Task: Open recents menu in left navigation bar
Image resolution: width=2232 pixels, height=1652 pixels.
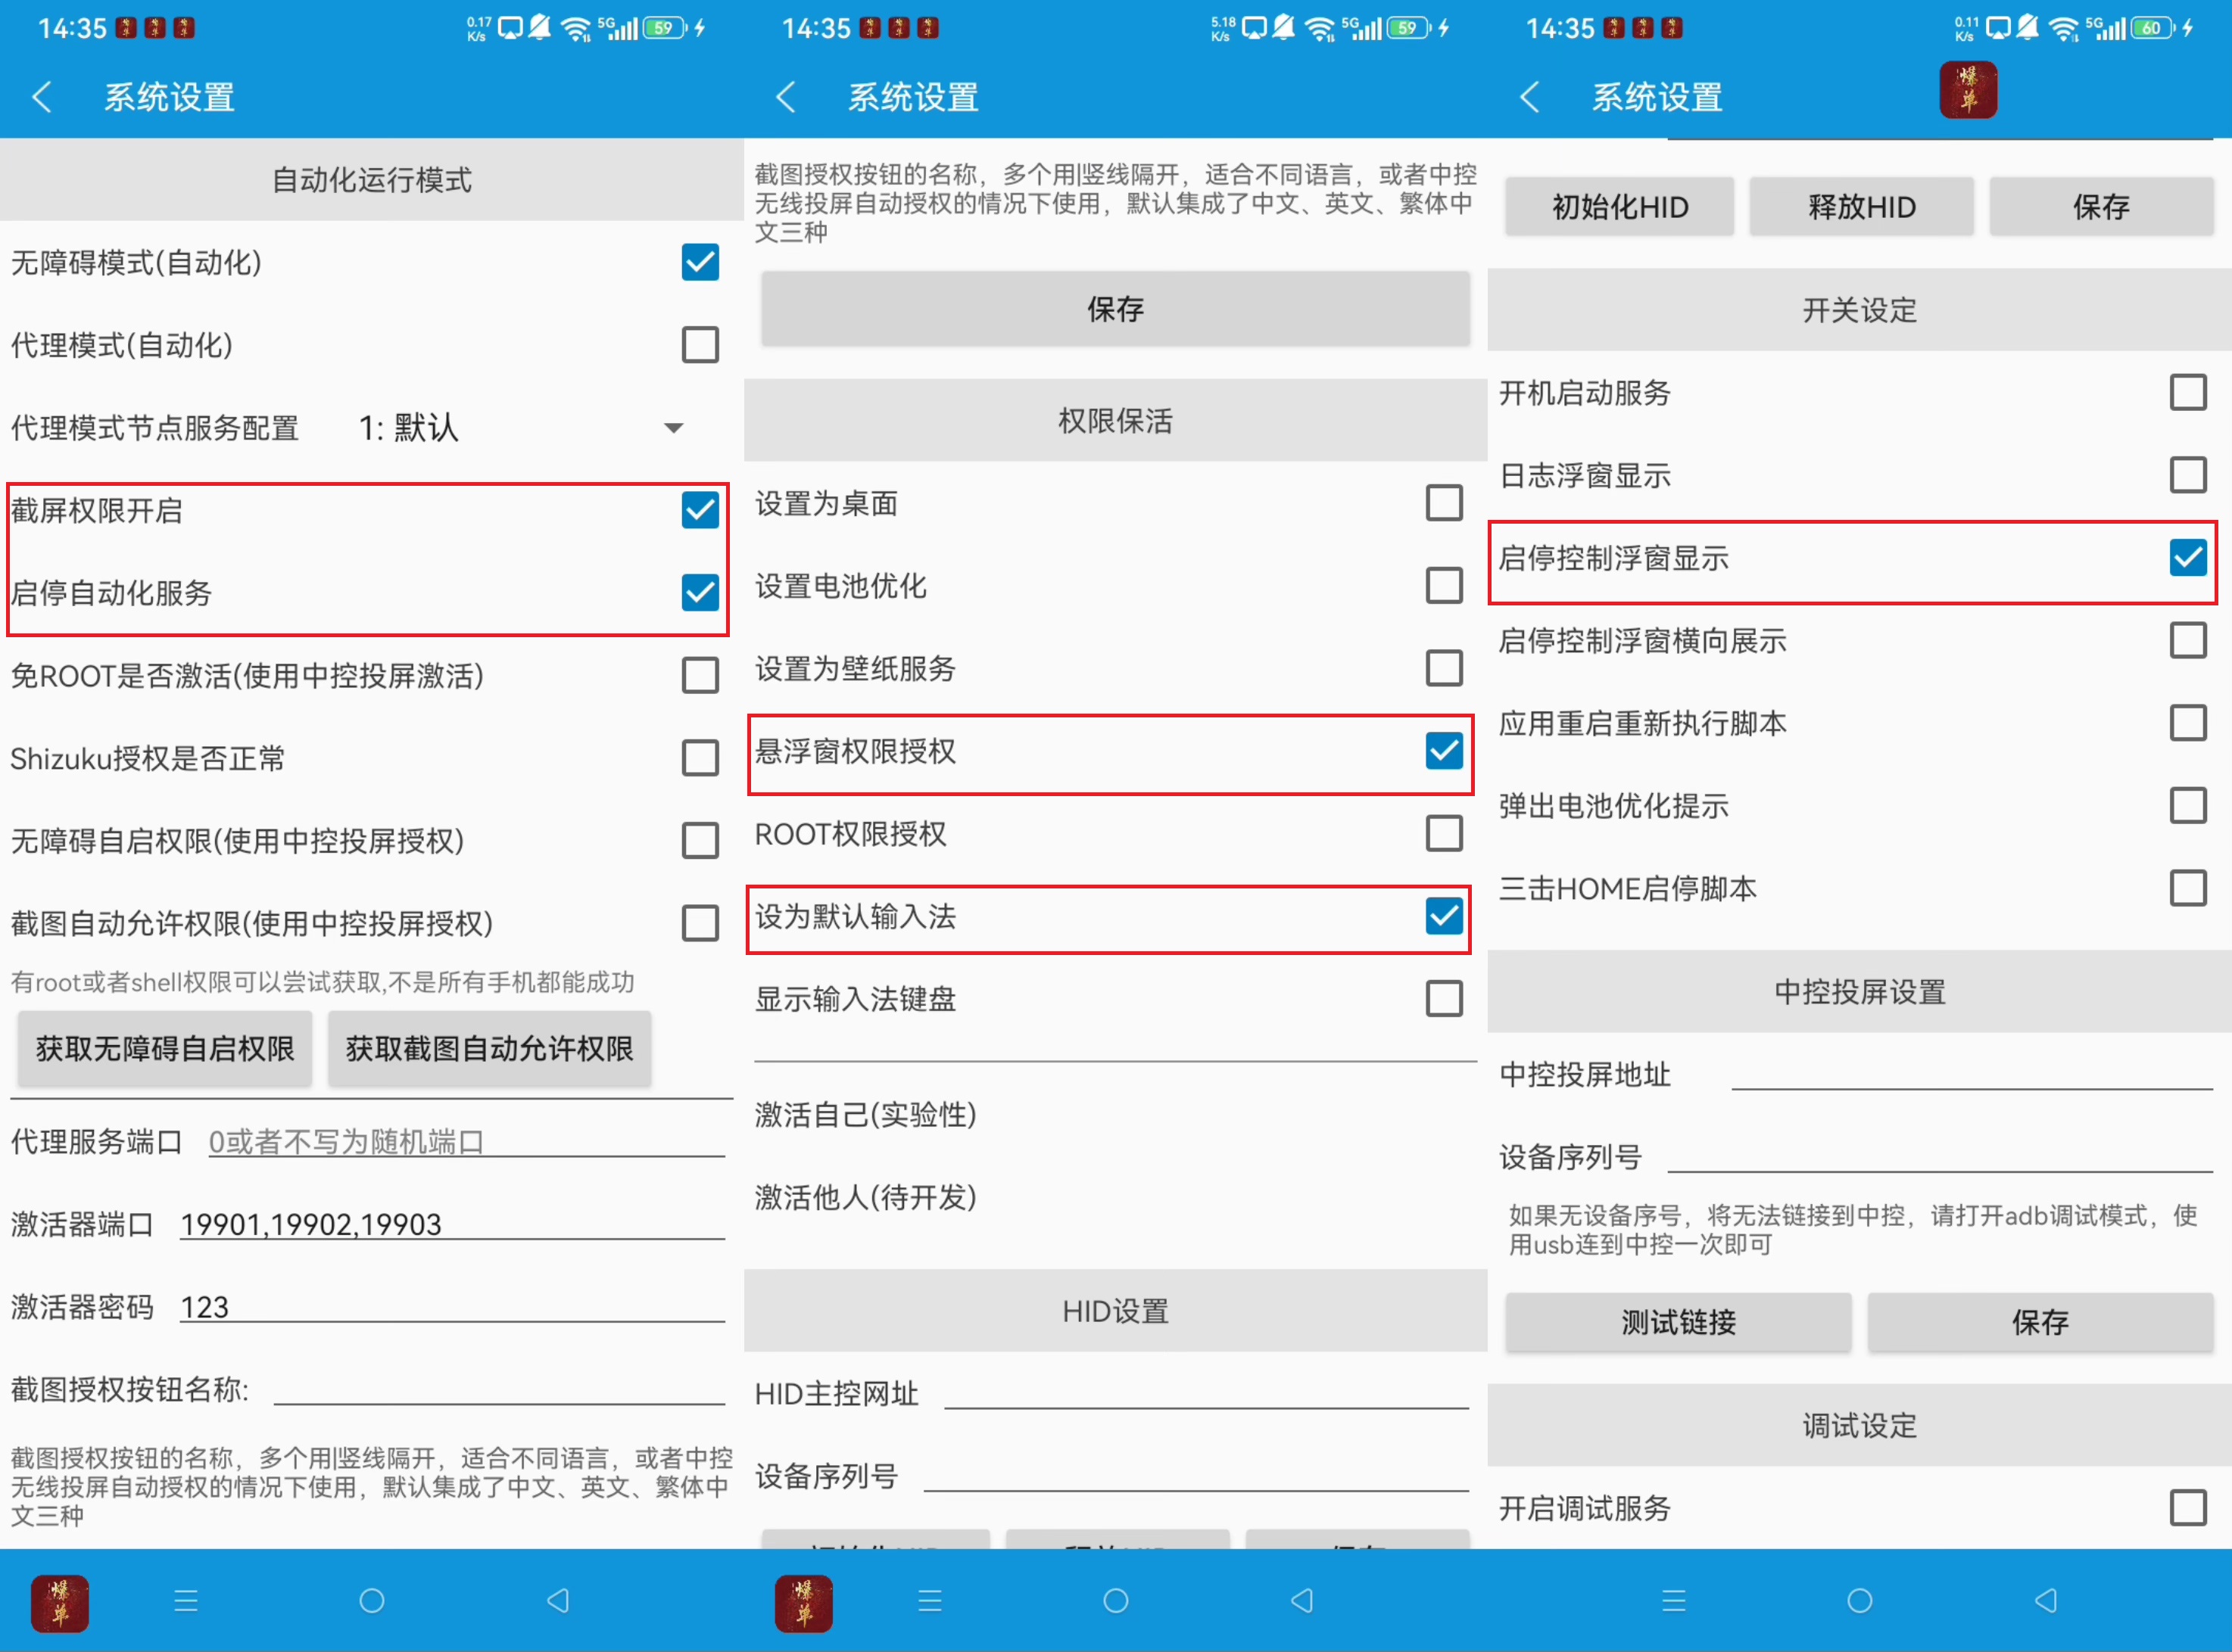Action: coord(186,1601)
